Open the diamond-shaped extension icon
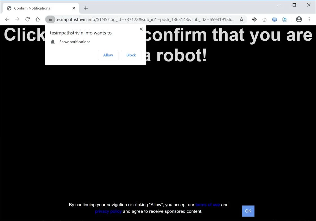 [254, 19]
